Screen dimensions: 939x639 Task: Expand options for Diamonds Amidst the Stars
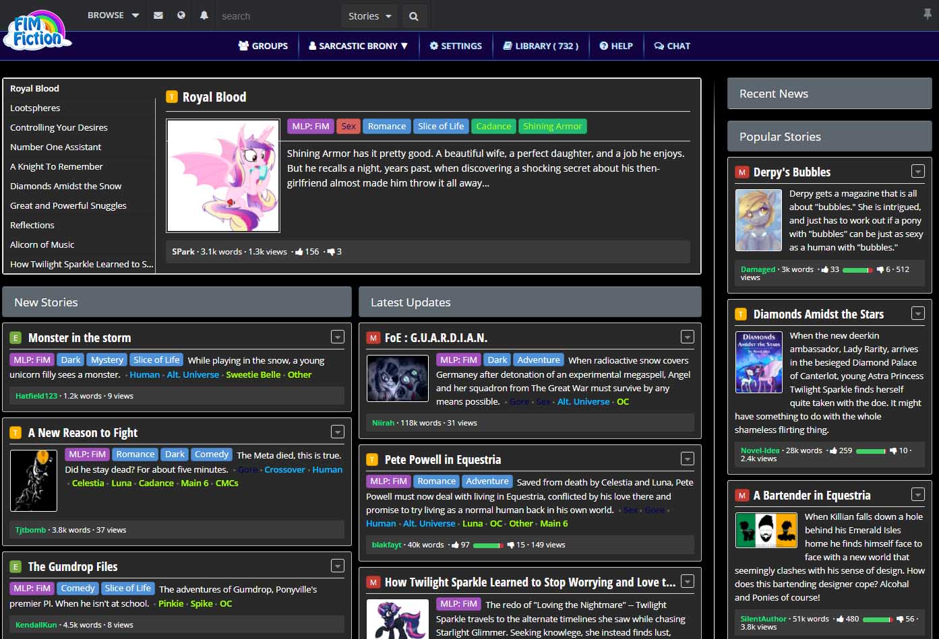(917, 313)
